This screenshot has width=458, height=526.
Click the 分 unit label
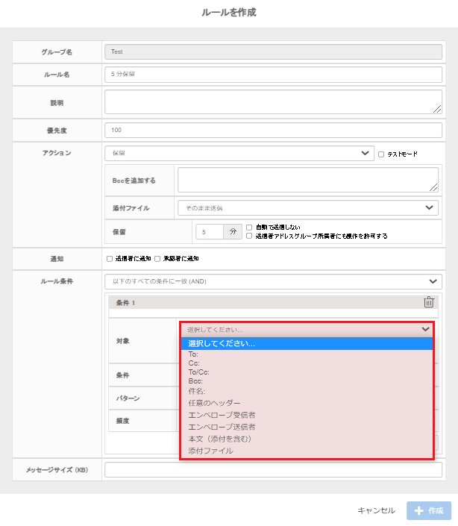[233, 232]
